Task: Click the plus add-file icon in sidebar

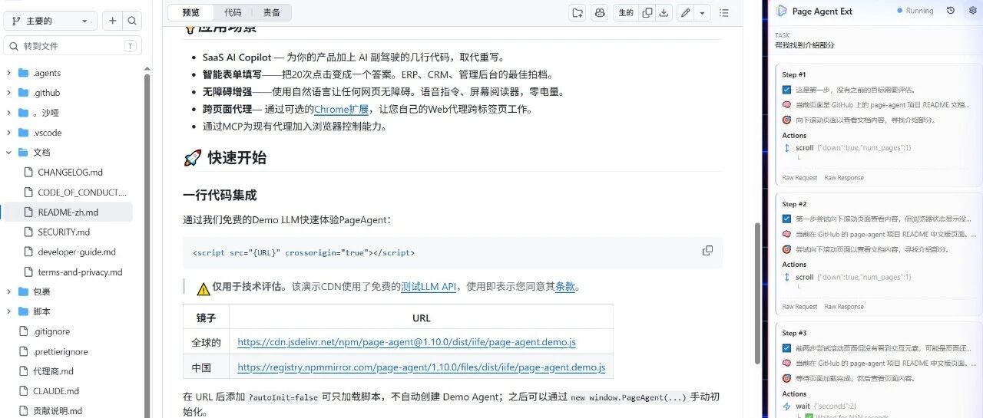Action: (113, 21)
